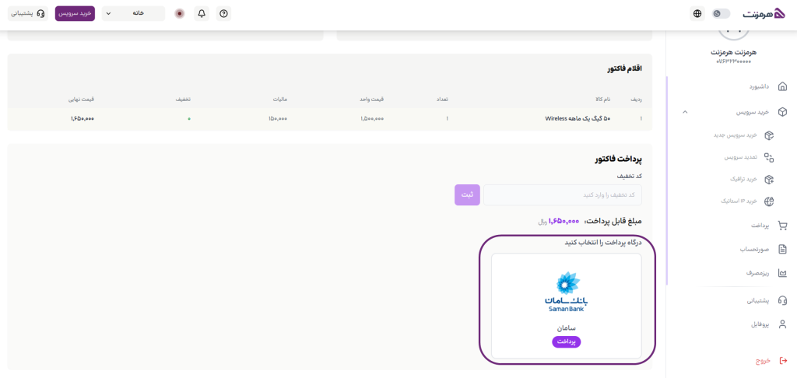Focus the discount code input field
The width and height of the screenshot is (797, 378).
(563, 195)
